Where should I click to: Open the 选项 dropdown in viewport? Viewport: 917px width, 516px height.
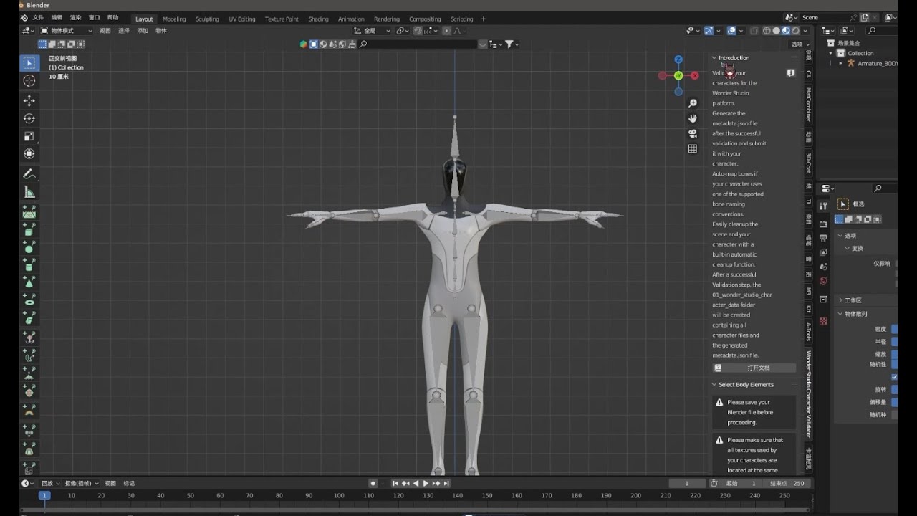click(x=799, y=44)
